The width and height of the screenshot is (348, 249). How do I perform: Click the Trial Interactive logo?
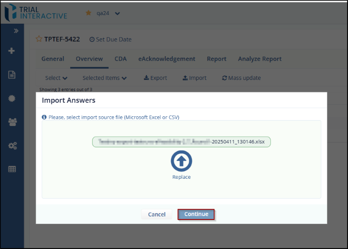(x=37, y=13)
